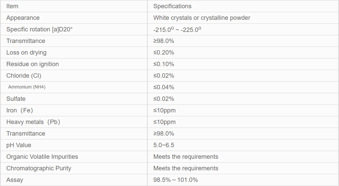339x186 pixels.
Task: Click the '≤0.20%' specification value
Action: (164, 52)
